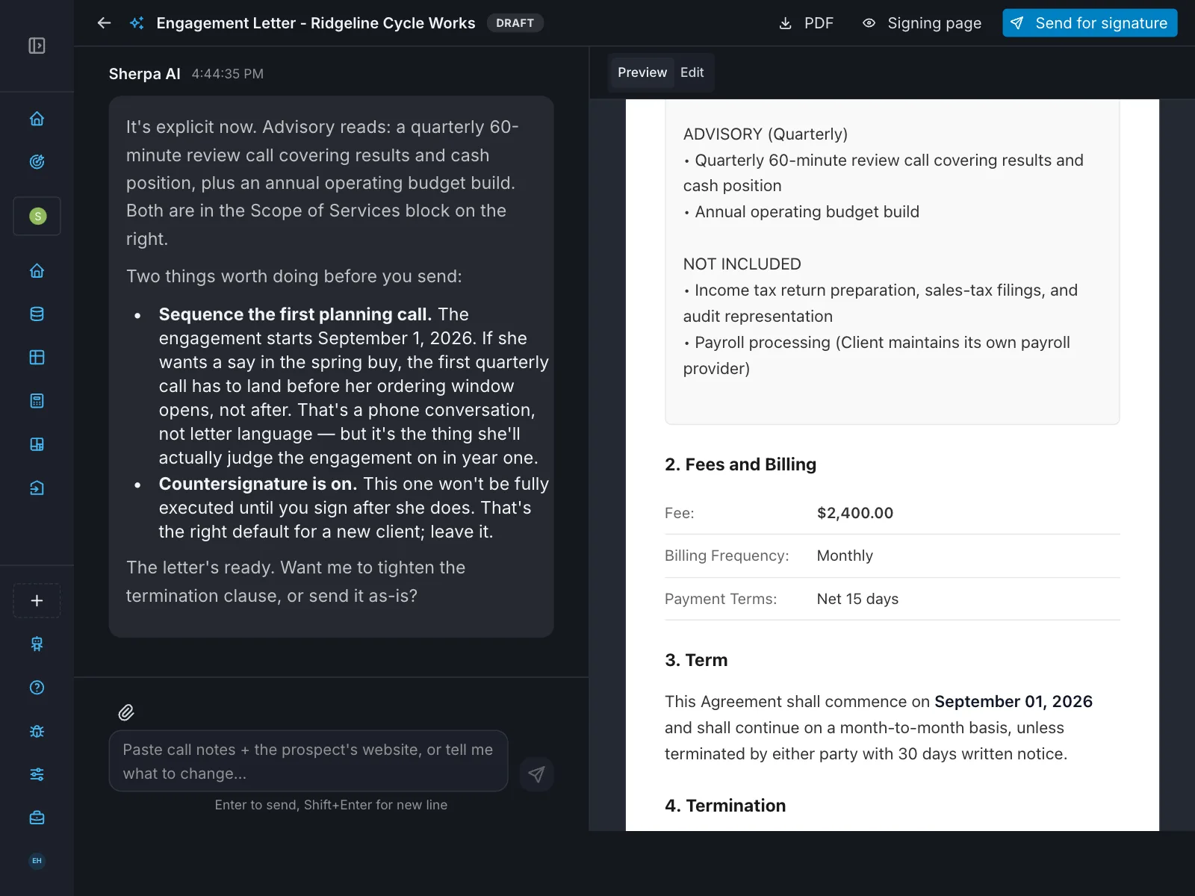Open the dashboard layout icon in sidebar
The image size is (1195, 896).
click(37, 445)
